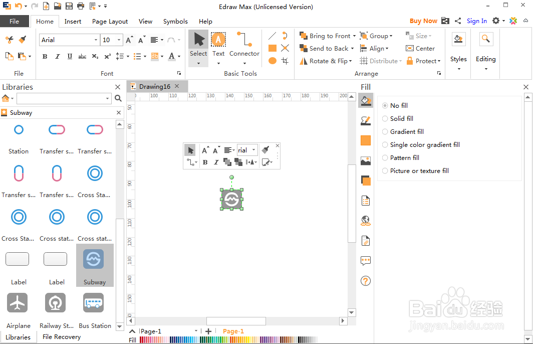Screen dimensions: 533x344
Task: Choose Single color gradient fill
Action: coord(421,144)
